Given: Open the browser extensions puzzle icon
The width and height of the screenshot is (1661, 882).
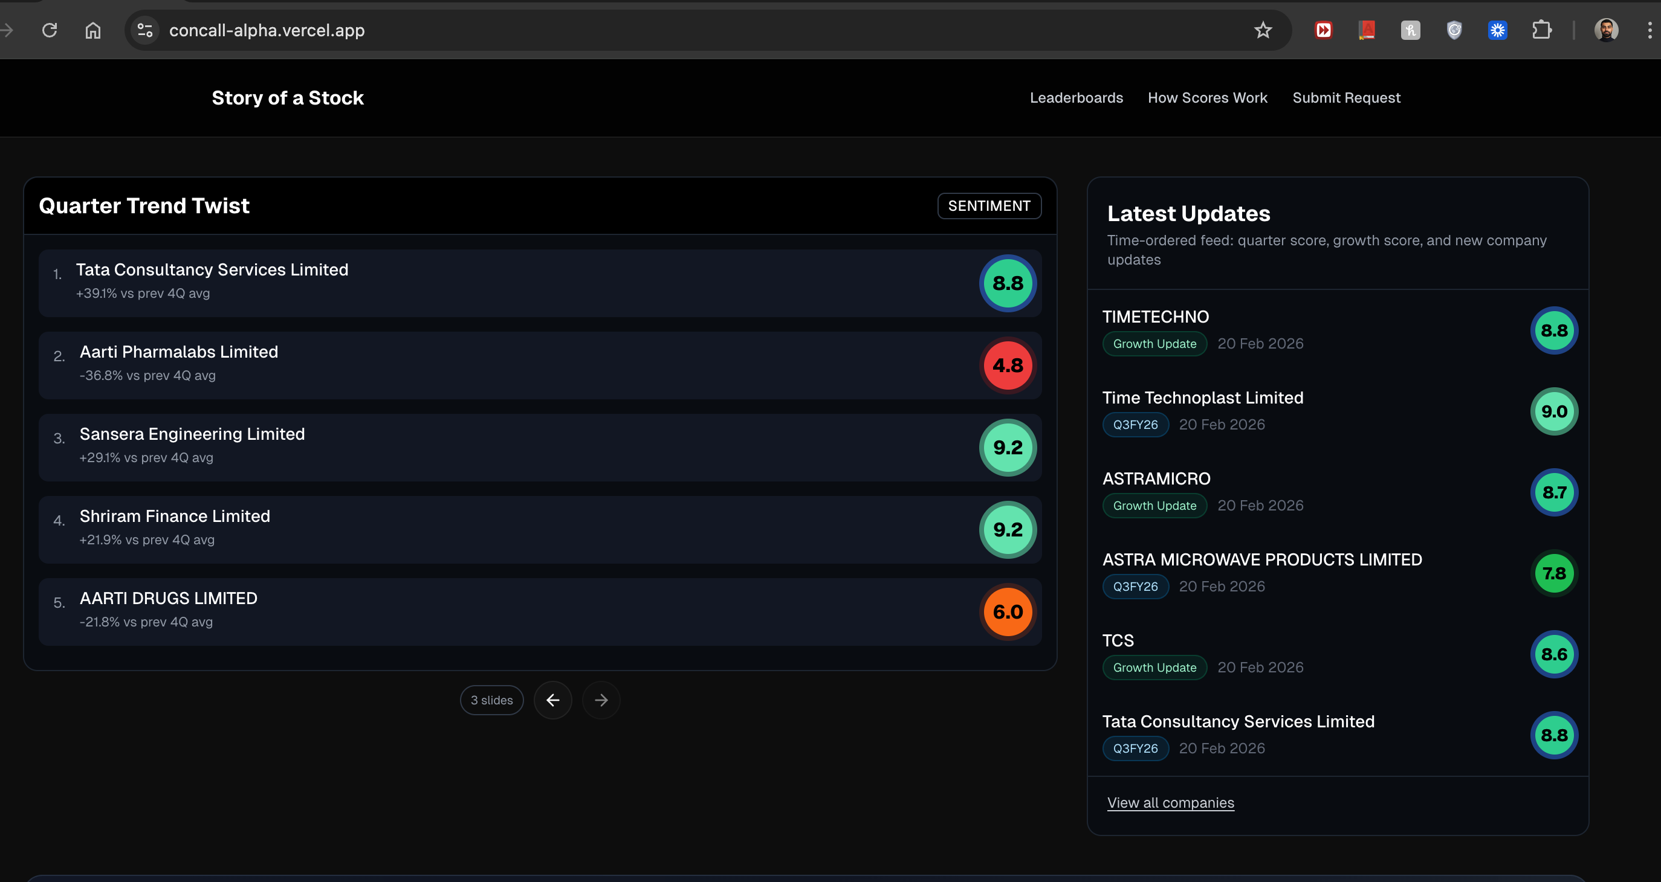Looking at the screenshot, I should pyautogui.click(x=1541, y=30).
